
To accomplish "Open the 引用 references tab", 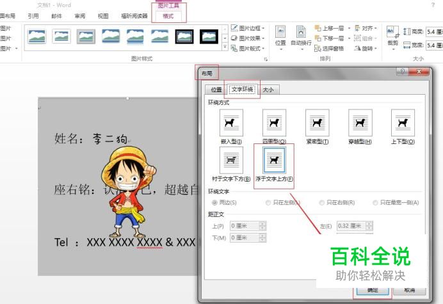I will pos(33,16).
